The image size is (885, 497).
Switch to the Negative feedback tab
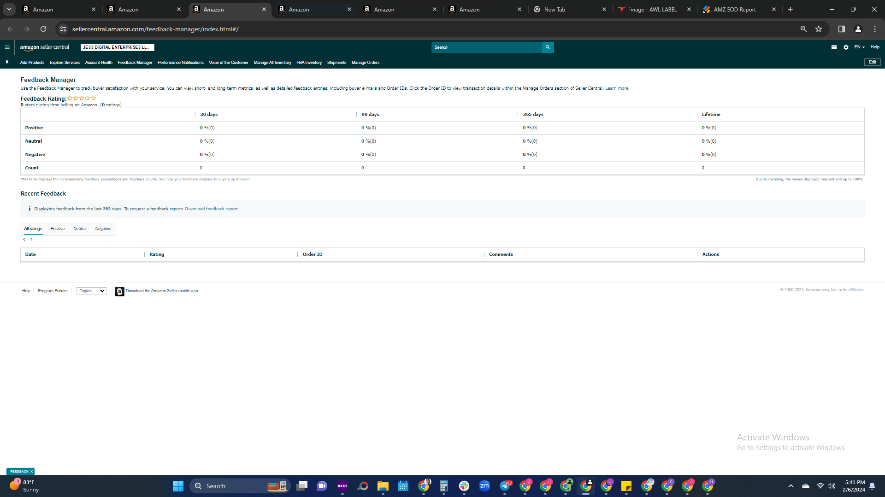click(103, 229)
